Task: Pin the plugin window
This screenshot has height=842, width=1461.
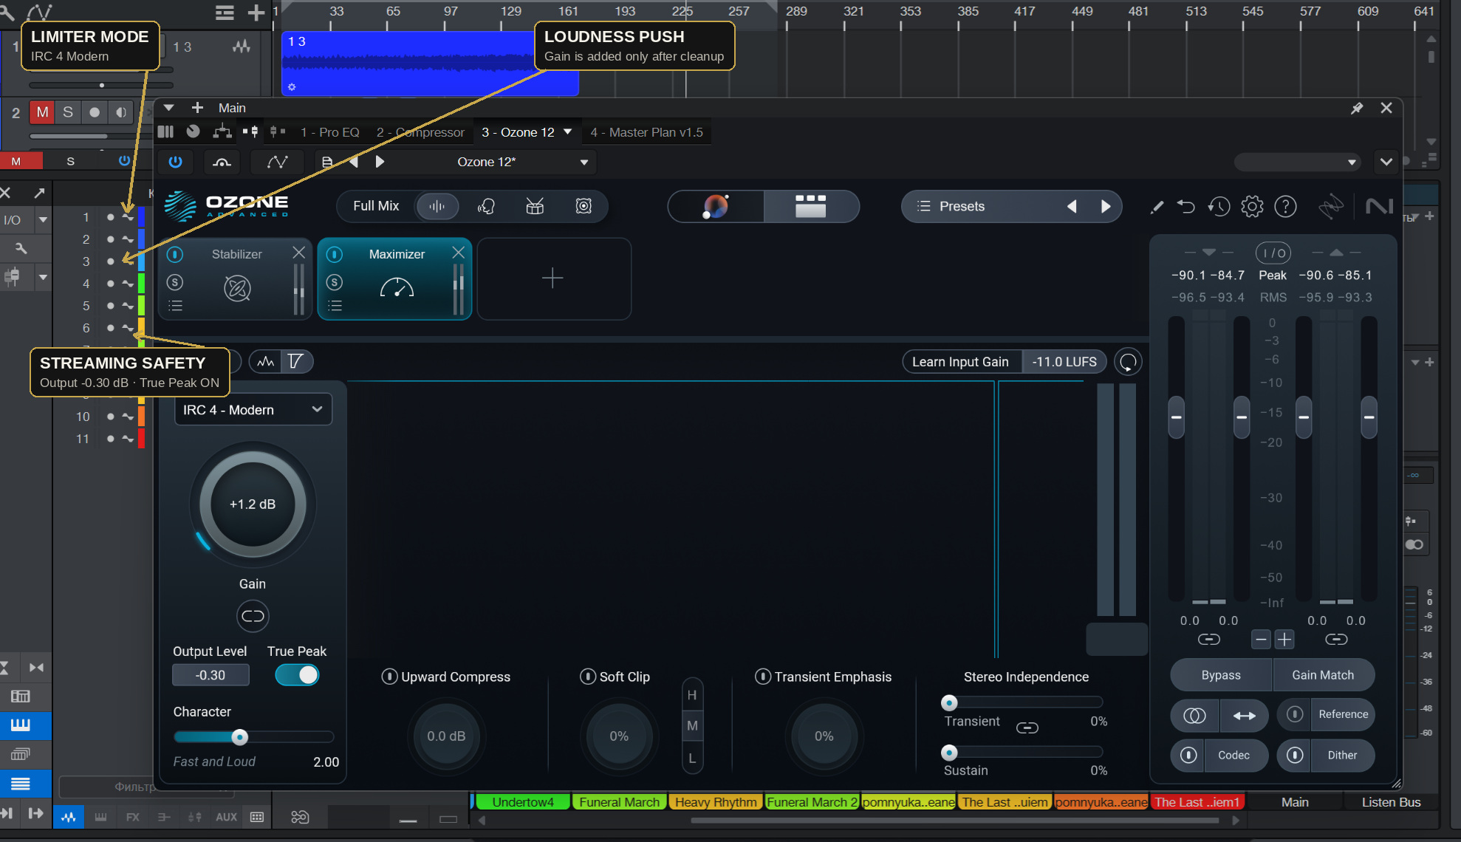Action: (1357, 108)
